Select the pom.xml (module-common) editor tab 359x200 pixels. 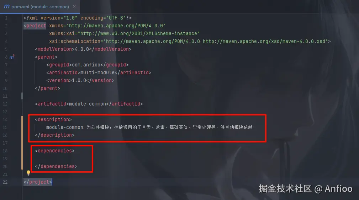[40, 7]
